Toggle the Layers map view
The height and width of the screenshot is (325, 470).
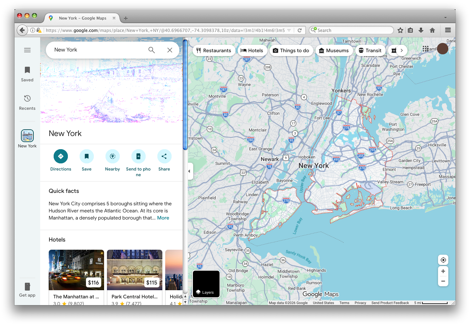(x=206, y=284)
